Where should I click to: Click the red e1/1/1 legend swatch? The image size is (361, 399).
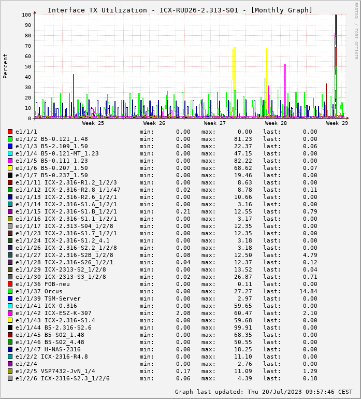[10, 132]
